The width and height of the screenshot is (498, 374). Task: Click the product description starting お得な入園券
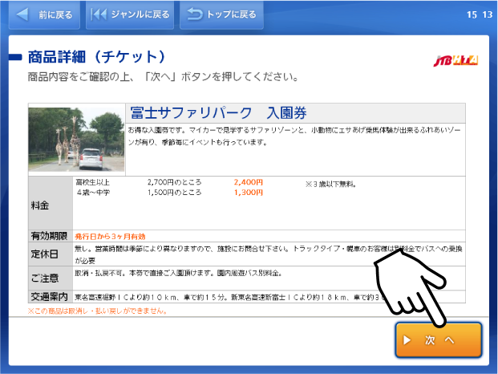(294, 136)
